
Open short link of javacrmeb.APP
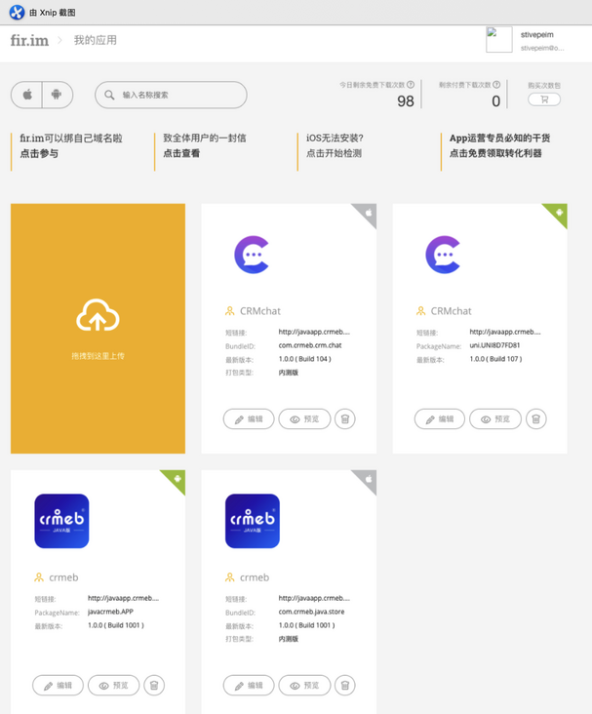[124, 598]
